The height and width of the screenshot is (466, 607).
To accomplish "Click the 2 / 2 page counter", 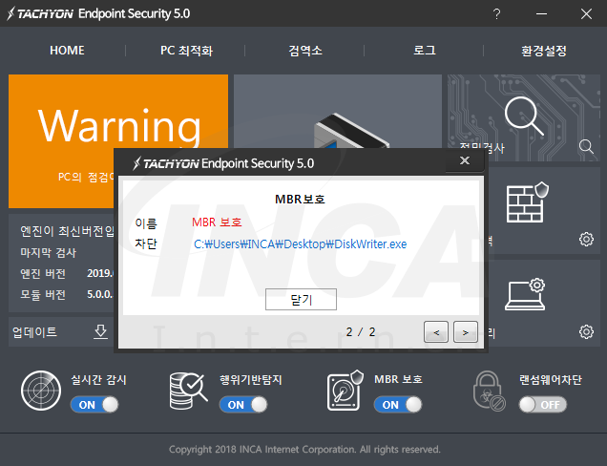I will (361, 332).
